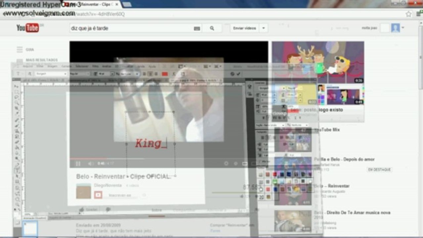Like the video with Gostei
Image resolution: width=423 pixels, height=238 pixels.
(89, 210)
